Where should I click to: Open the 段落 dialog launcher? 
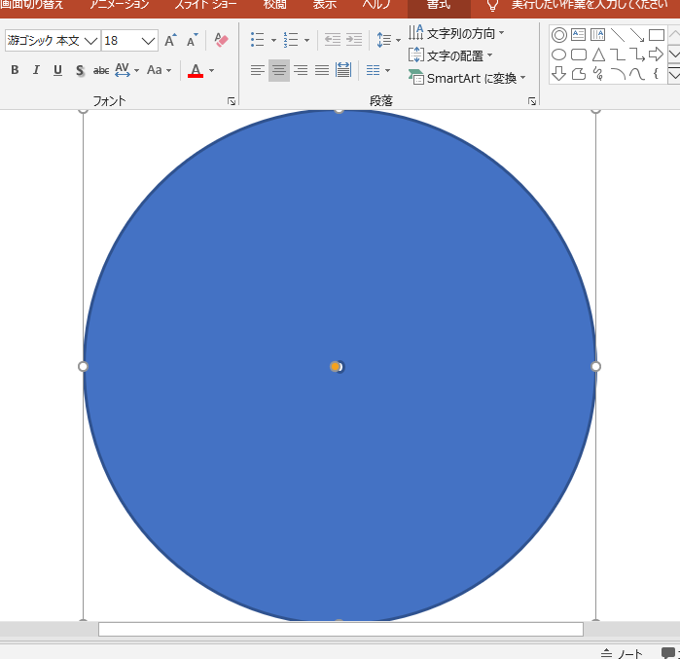[x=532, y=101]
